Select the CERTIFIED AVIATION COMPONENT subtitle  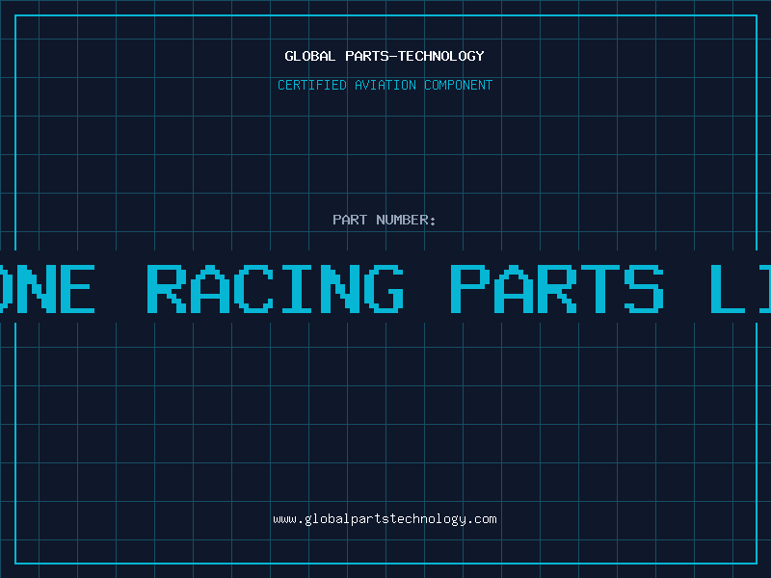(385, 85)
